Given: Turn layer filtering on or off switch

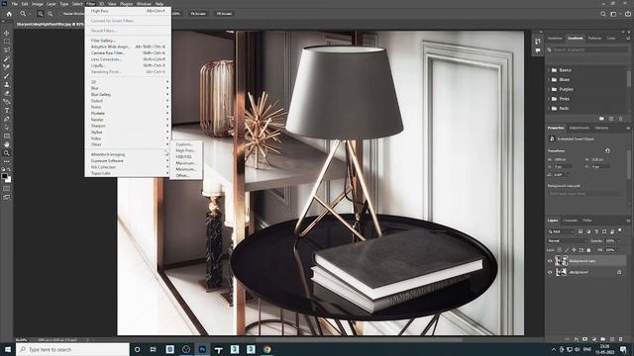Looking at the screenshot, I should point(620,230).
